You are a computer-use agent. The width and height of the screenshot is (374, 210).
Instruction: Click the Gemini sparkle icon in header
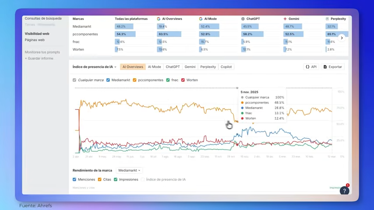pyautogui.click(x=285, y=19)
